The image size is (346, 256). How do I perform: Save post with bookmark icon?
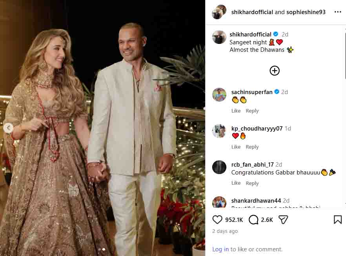(337, 220)
